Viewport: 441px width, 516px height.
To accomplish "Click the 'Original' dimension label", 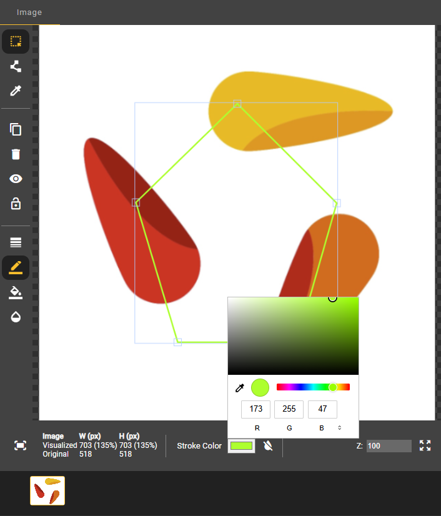I will [x=56, y=454].
